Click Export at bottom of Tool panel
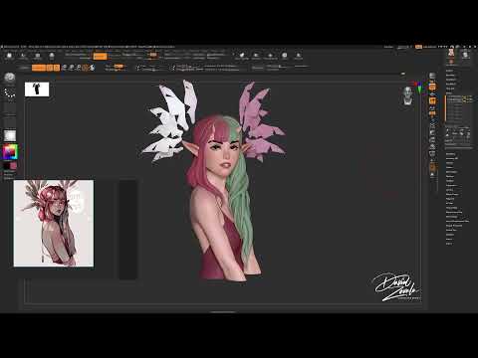This screenshot has height=358, width=478. coord(449,244)
